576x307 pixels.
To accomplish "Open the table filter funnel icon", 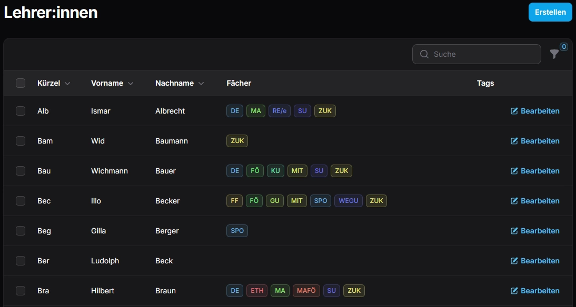I will tap(554, 54).
